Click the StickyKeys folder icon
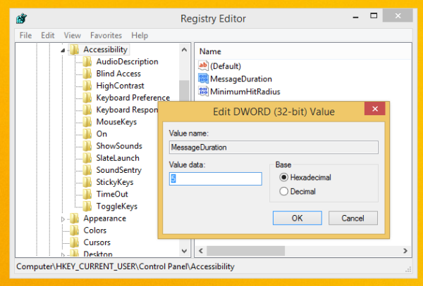 pyautogui.click(x=87, y=182)
